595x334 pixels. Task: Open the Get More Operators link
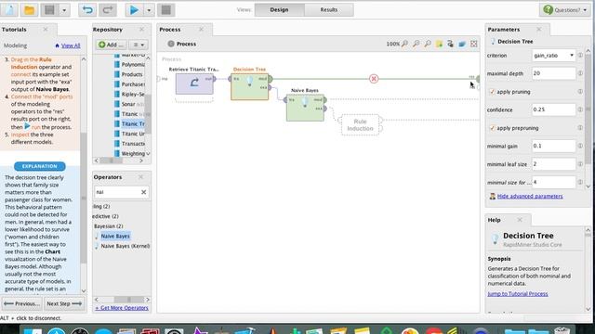pos(122,308)
